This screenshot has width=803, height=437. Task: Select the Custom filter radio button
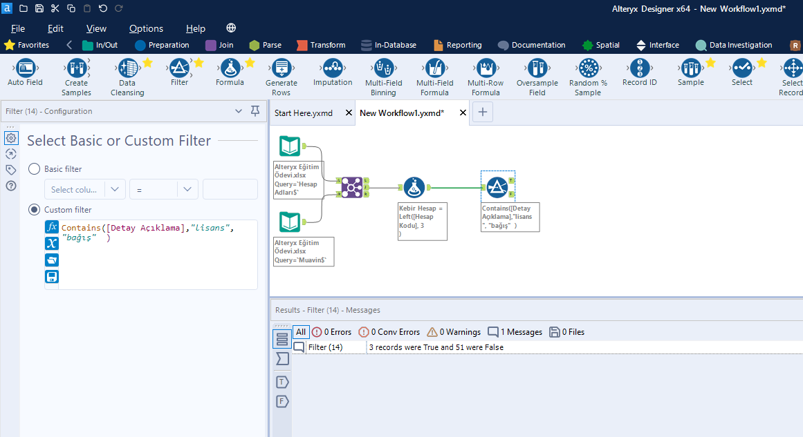click(x=34, y=210)
